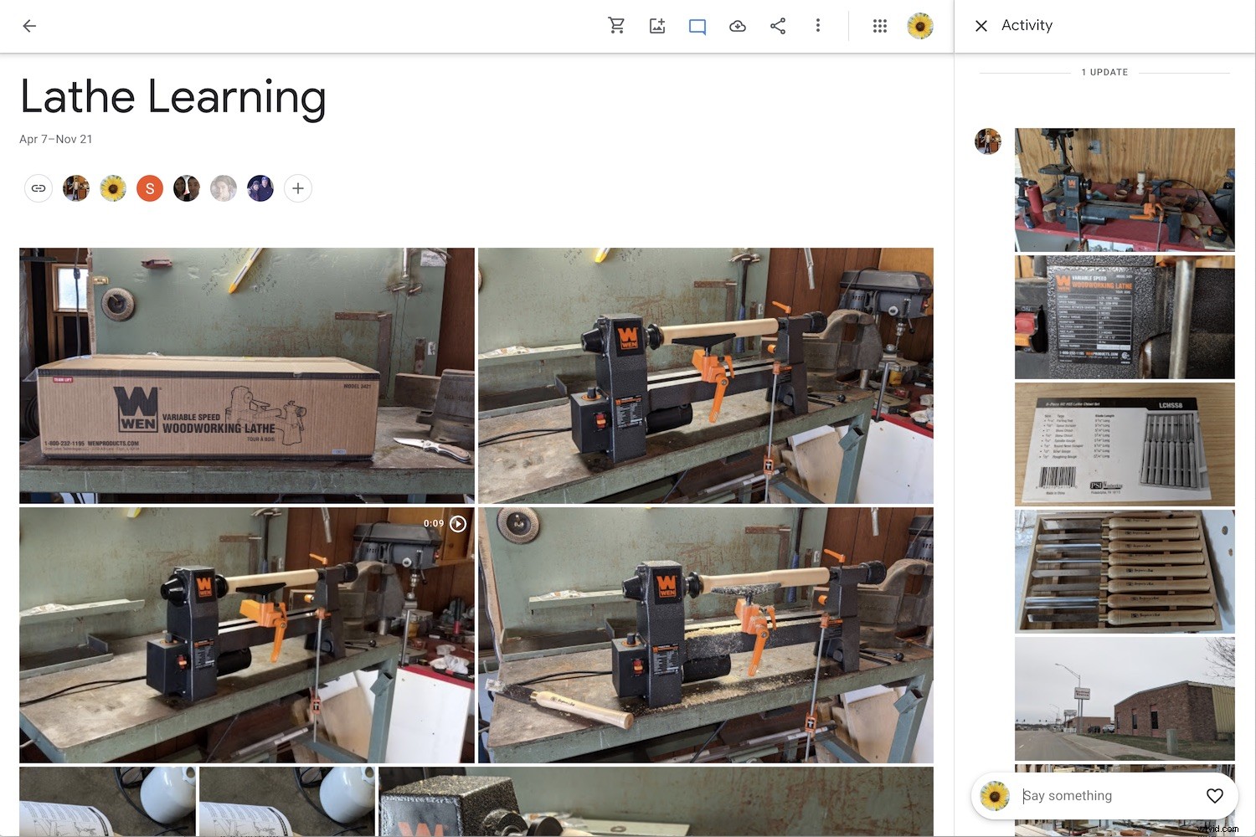Close the Activity panel
Image resolution: width=1256 pixels, height=837 pixels.
(x=981, y=26)
